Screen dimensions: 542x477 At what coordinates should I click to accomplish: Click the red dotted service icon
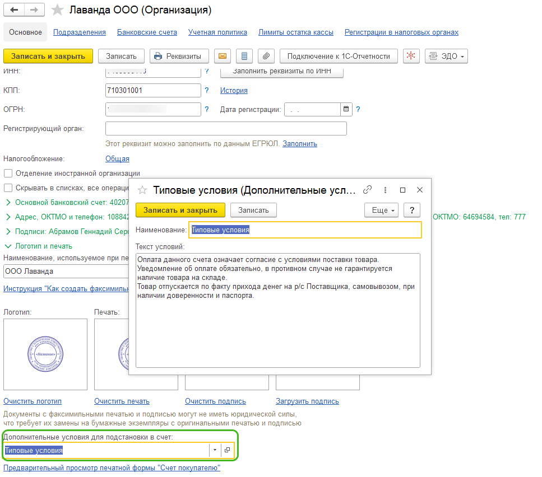pos(411,56)
